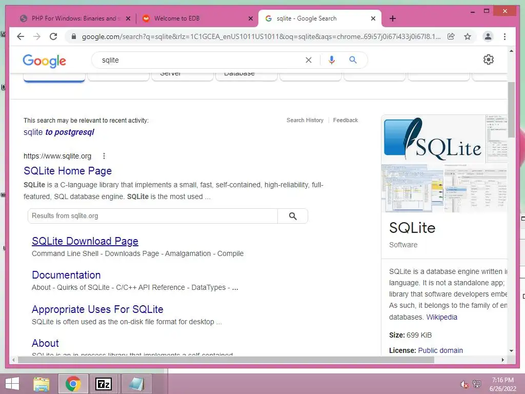Switch to Welcome to EDB tab
The width and height of the screenshot is (525, 394).
point(197,18)
